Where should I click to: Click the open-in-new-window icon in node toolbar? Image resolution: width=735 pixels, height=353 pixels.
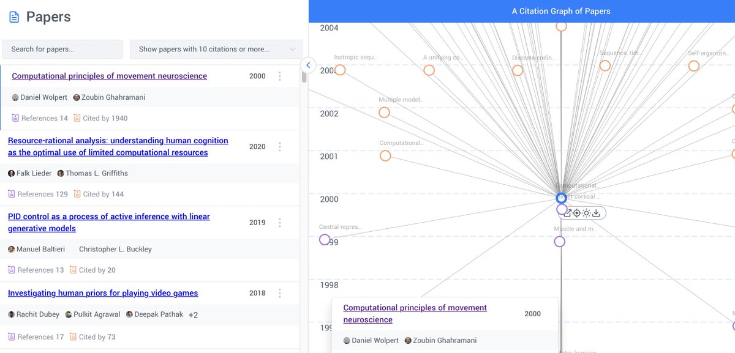(x=567, y=213)
